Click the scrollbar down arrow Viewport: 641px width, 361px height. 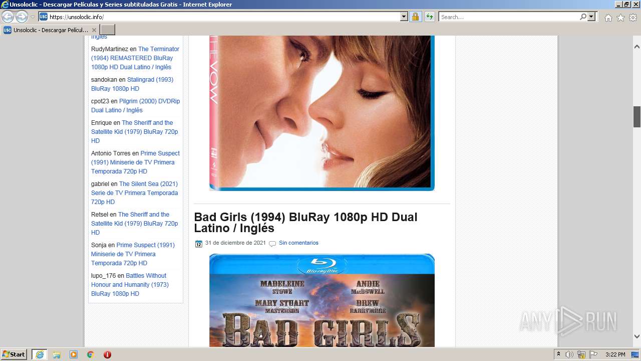637,336
